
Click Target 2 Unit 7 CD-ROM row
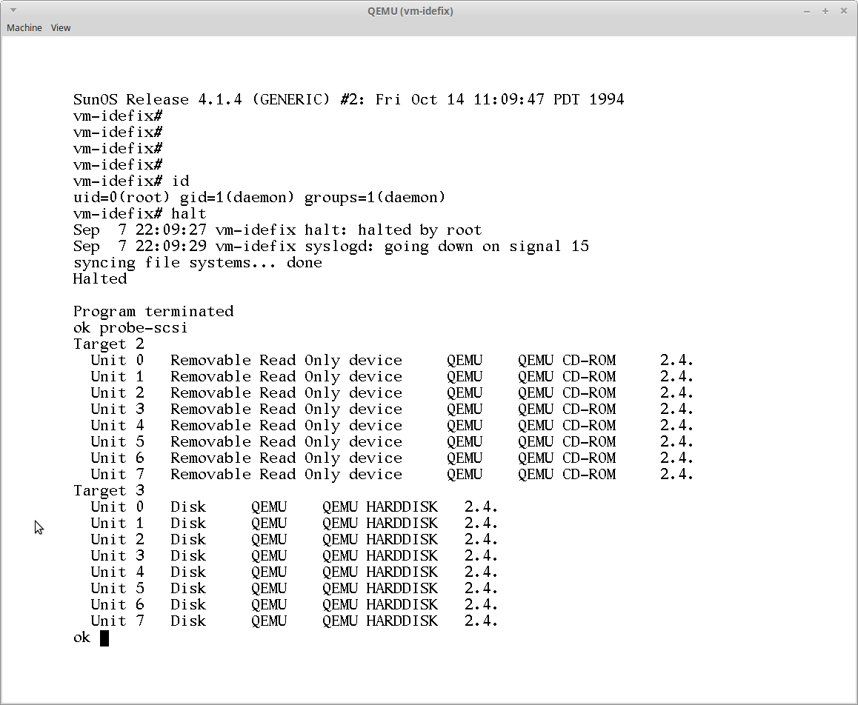[393, 475]
